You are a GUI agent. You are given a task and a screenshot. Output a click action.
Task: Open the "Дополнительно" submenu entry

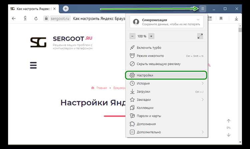coord(166,132)
